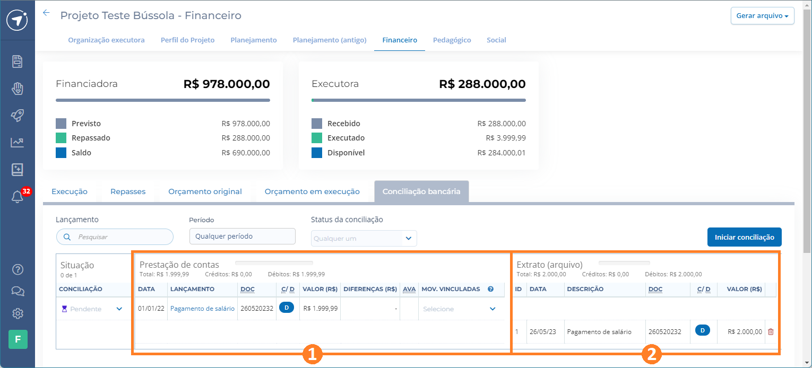812x368 pixels.
Task: Open the Gerar arquivo dropdown
Action: (762, 16)
